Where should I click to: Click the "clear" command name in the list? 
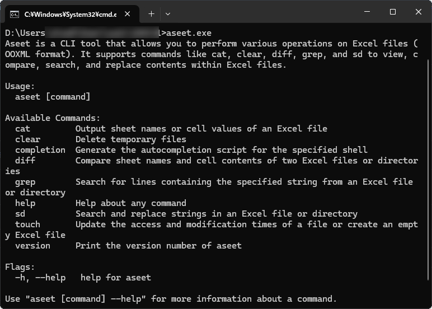[x=28, y=139]
